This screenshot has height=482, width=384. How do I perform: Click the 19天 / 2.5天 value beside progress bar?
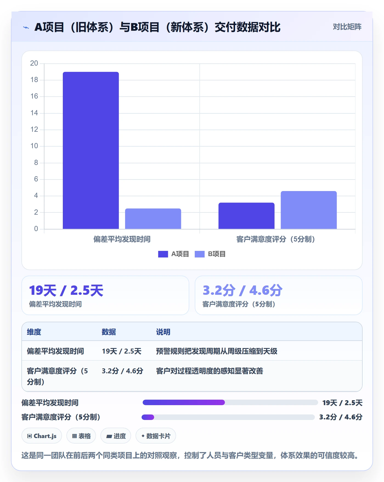[342, 403]
